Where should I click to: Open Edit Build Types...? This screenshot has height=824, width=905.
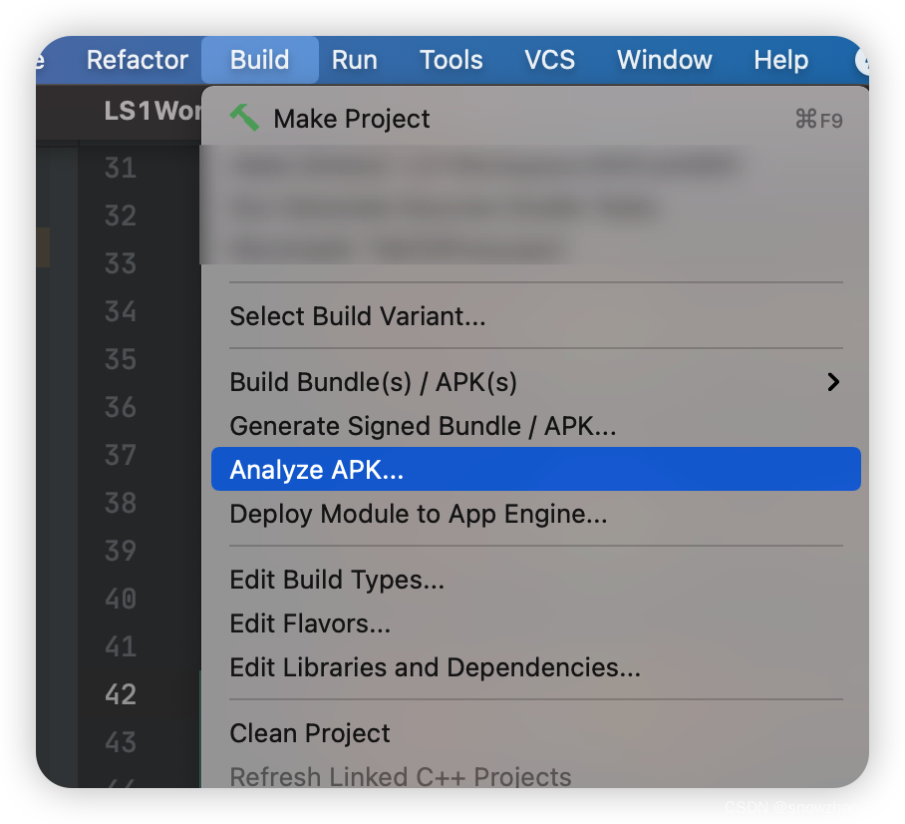(536, 581)
